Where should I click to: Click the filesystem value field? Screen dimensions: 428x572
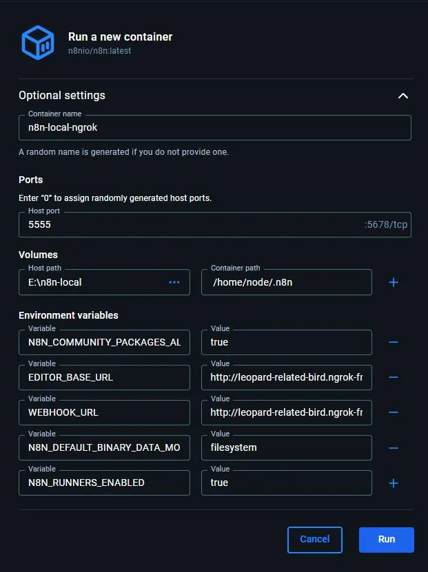click(x=286, y=447)
